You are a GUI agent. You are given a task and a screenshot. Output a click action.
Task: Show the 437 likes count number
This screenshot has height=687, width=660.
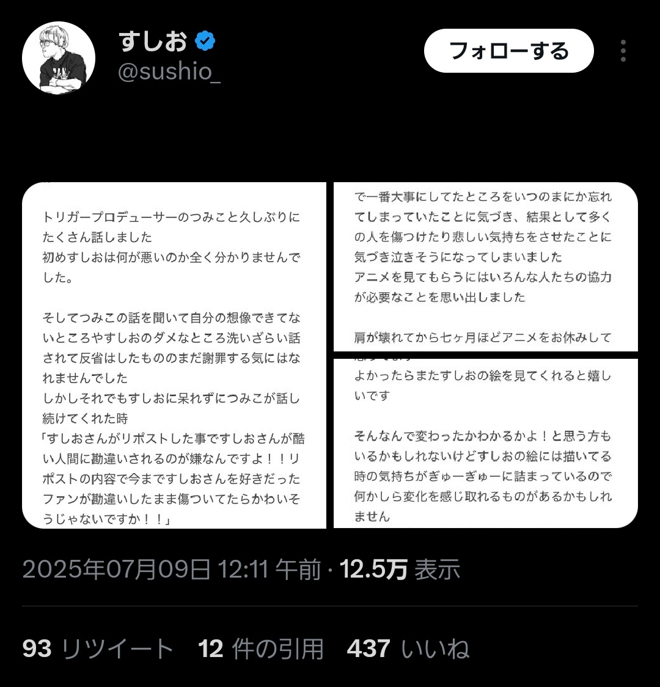369,648
